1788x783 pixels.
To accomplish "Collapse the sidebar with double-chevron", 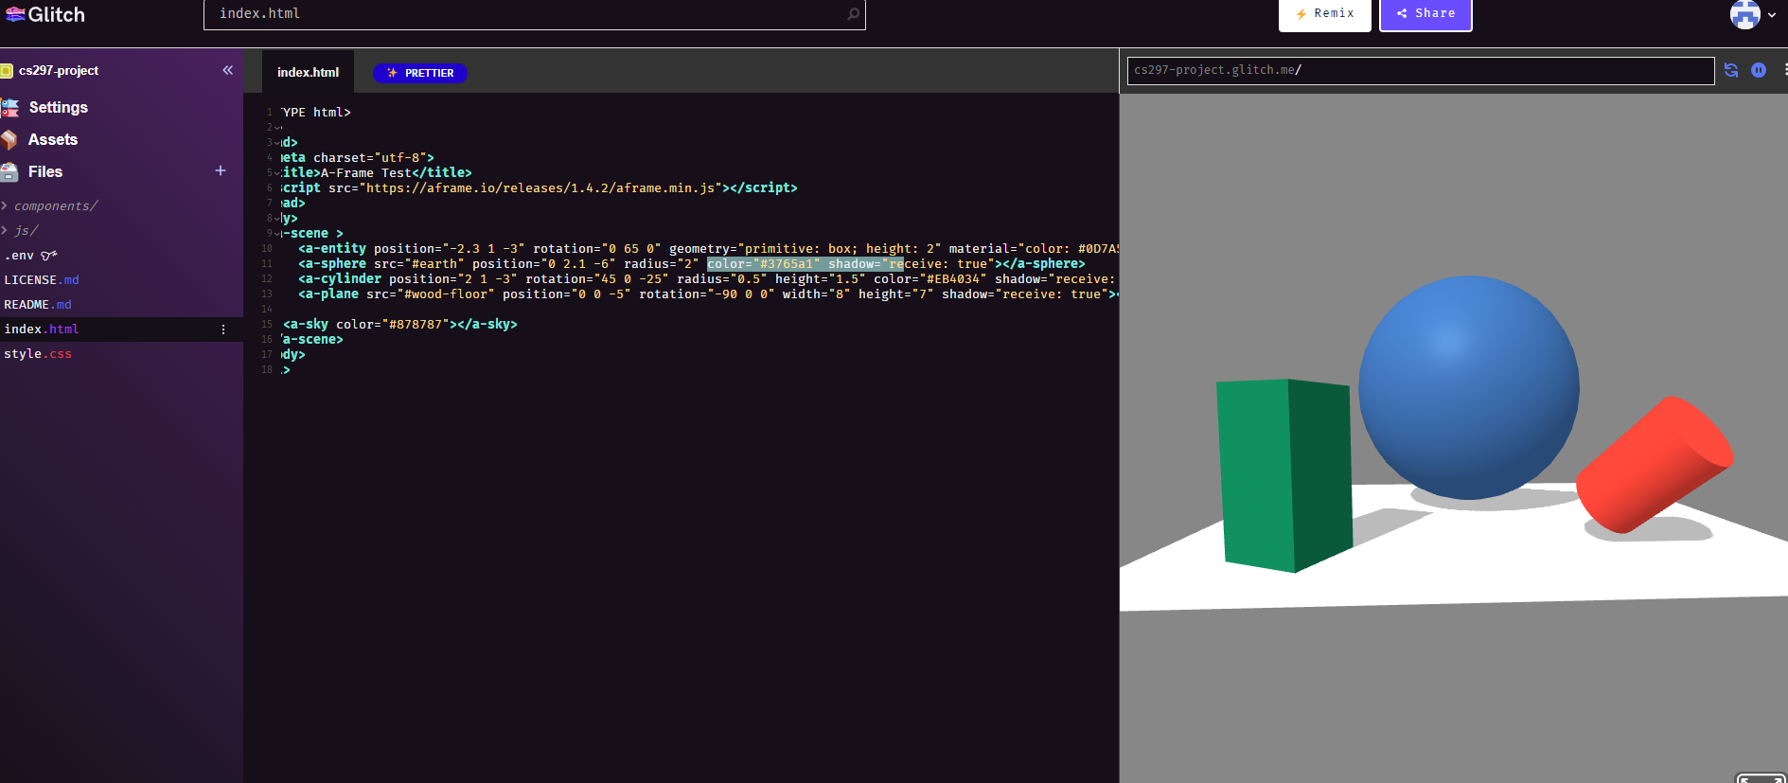I will [227, 70].
